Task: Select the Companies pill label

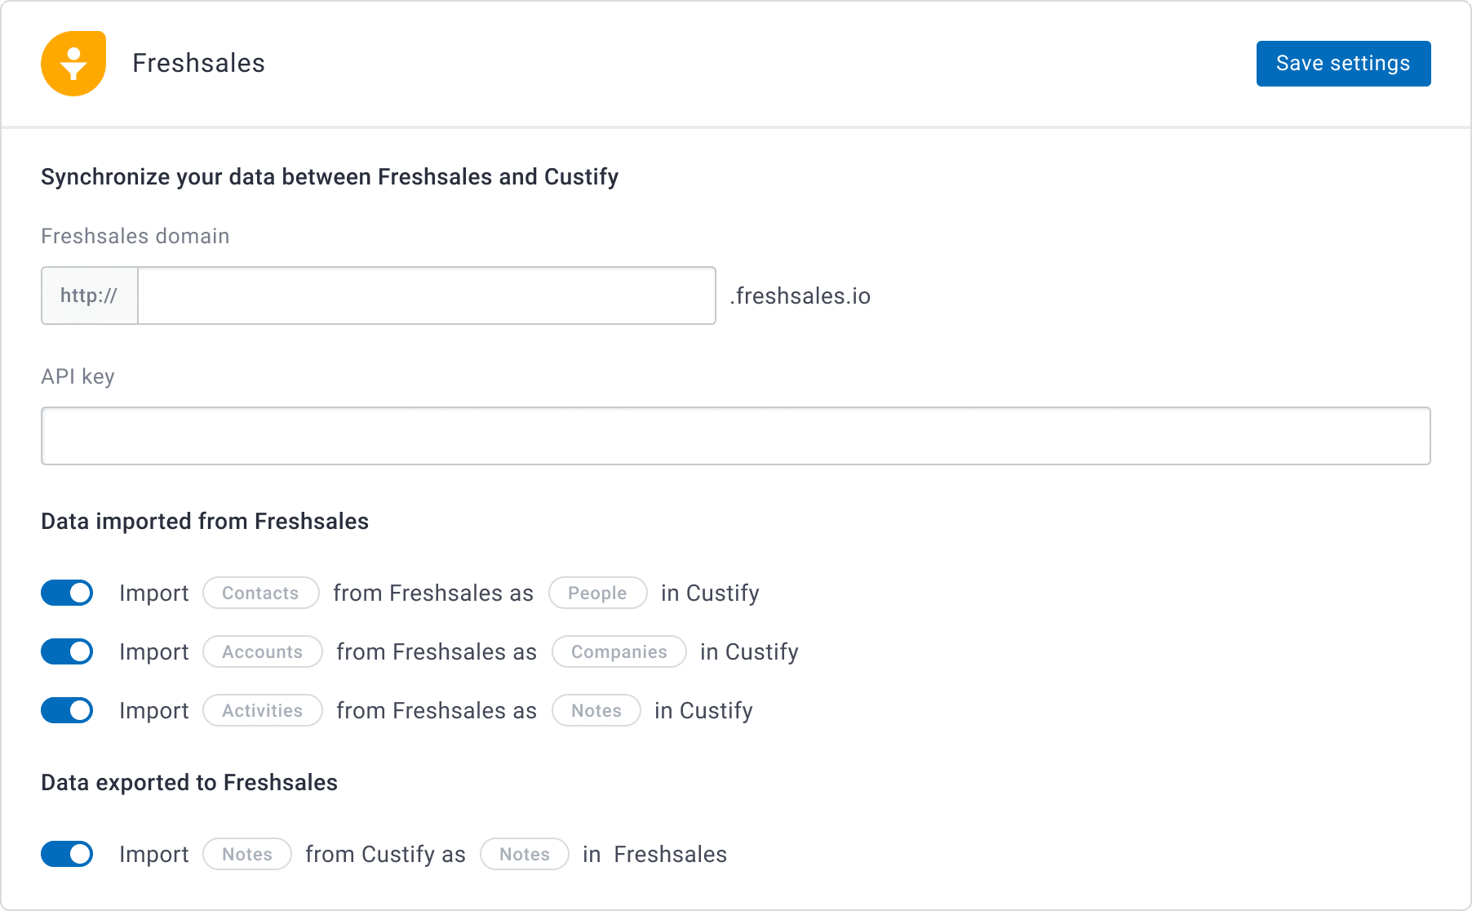Action: point(619,651)
